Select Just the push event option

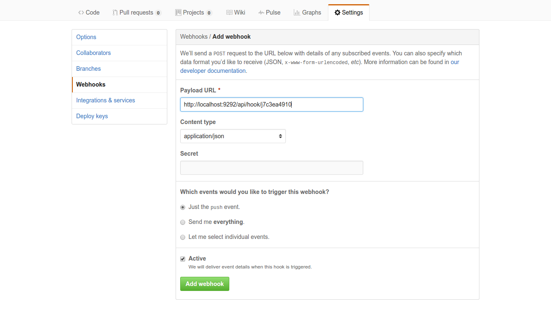point(183,207)
